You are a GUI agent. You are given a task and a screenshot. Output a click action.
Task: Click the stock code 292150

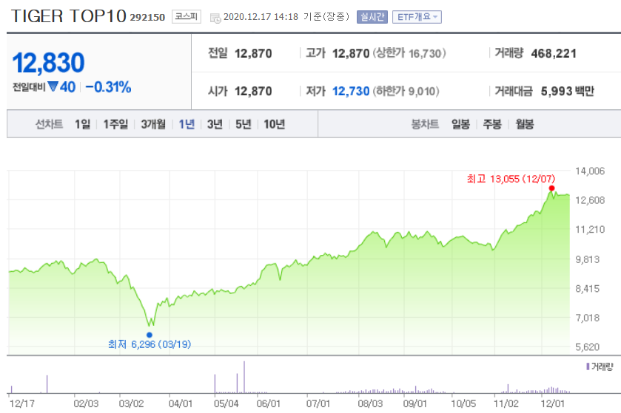147,18
